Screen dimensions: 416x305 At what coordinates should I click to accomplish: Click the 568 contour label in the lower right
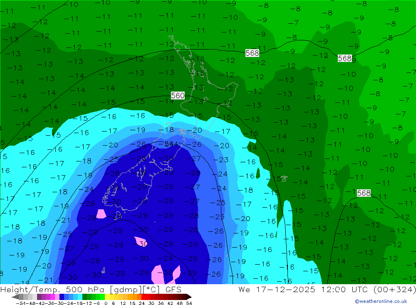364,193
